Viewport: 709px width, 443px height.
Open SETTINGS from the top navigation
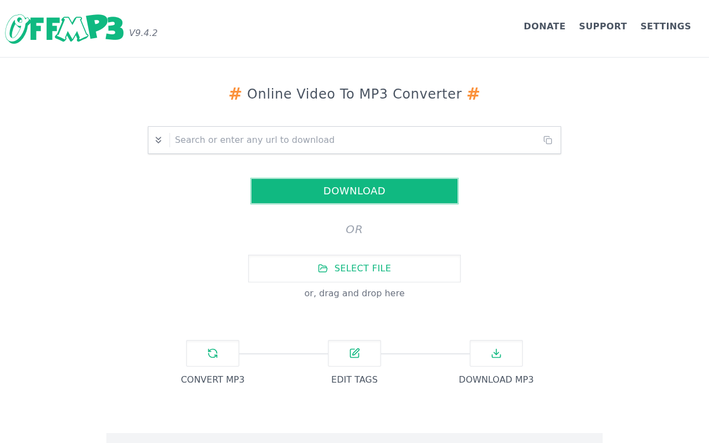tap(666, 27)
